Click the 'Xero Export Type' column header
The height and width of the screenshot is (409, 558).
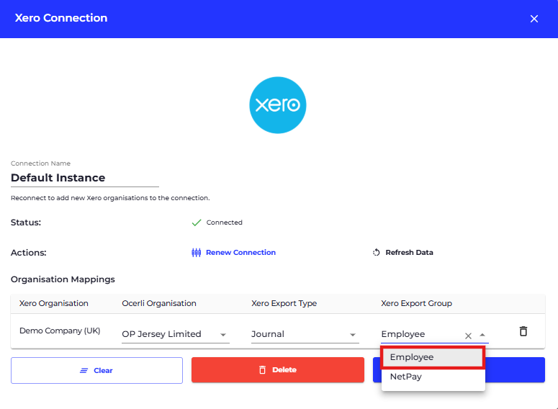284,303
